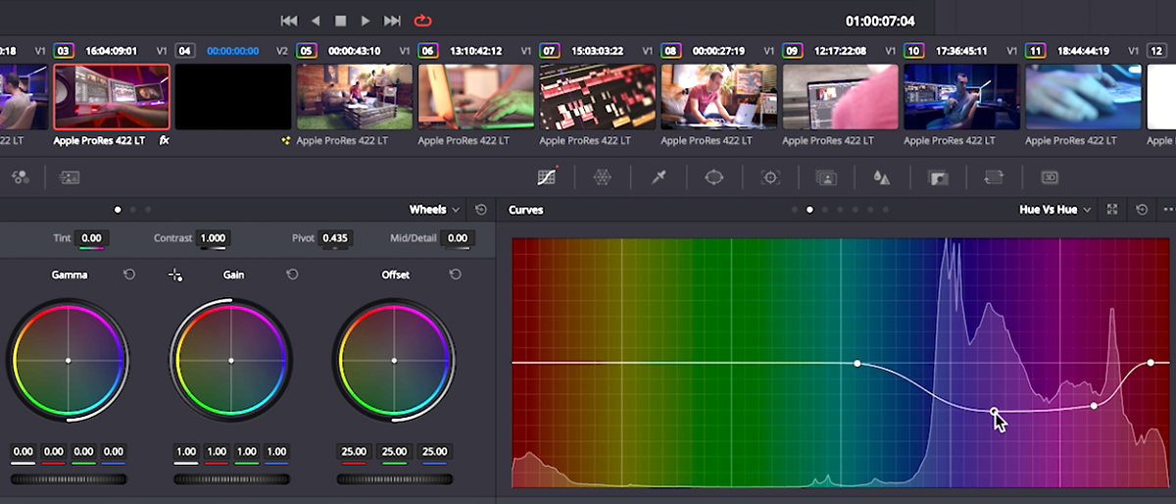Select the third page dot in the Curves palette
This screenshot has width=1176, height=504.
point(825,210)
